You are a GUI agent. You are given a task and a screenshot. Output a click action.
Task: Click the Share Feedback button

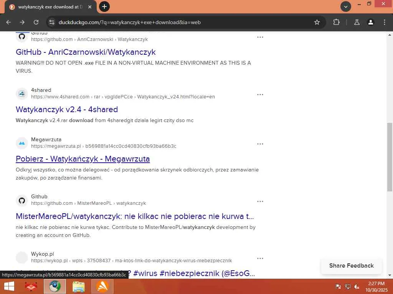[352, 266]
